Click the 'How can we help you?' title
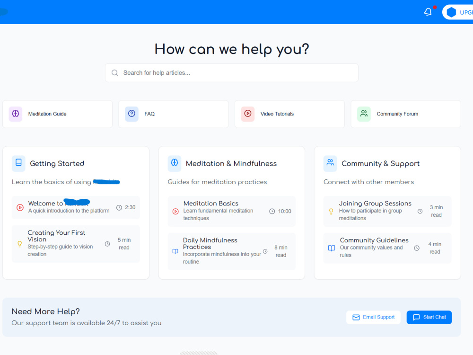This screenshot has width=473, height=355. pos(232,49)
